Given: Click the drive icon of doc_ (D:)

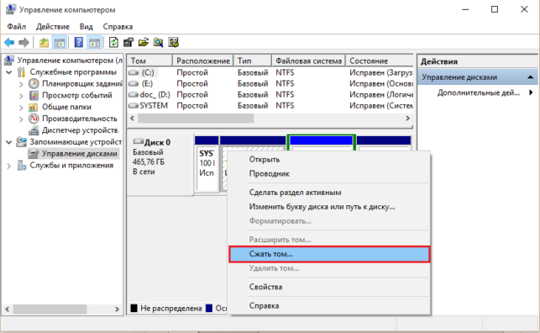Looking at the screenshot, I should coord(134,95).
